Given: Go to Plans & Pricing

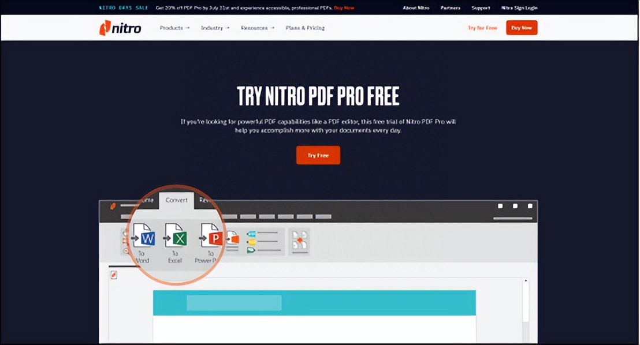Looking at the screenshot, I should [x=305, y=28].
